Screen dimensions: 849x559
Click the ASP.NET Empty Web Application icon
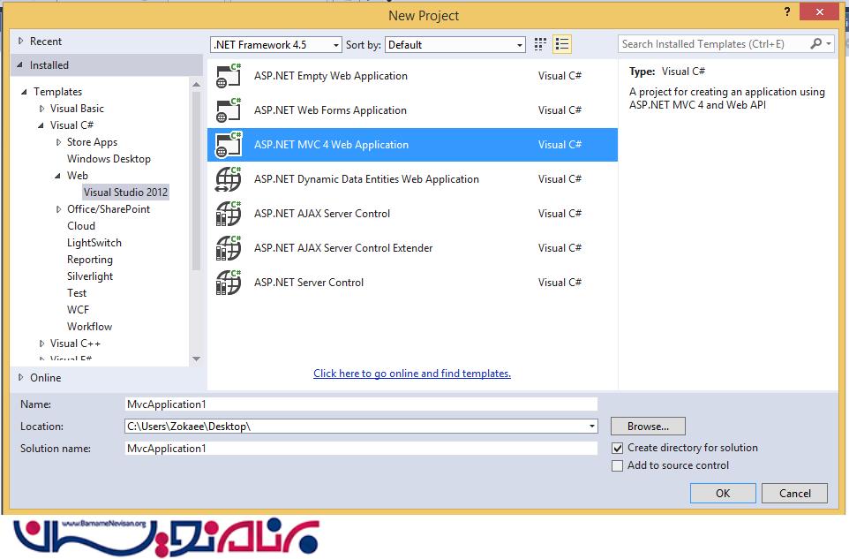point(229,76)
